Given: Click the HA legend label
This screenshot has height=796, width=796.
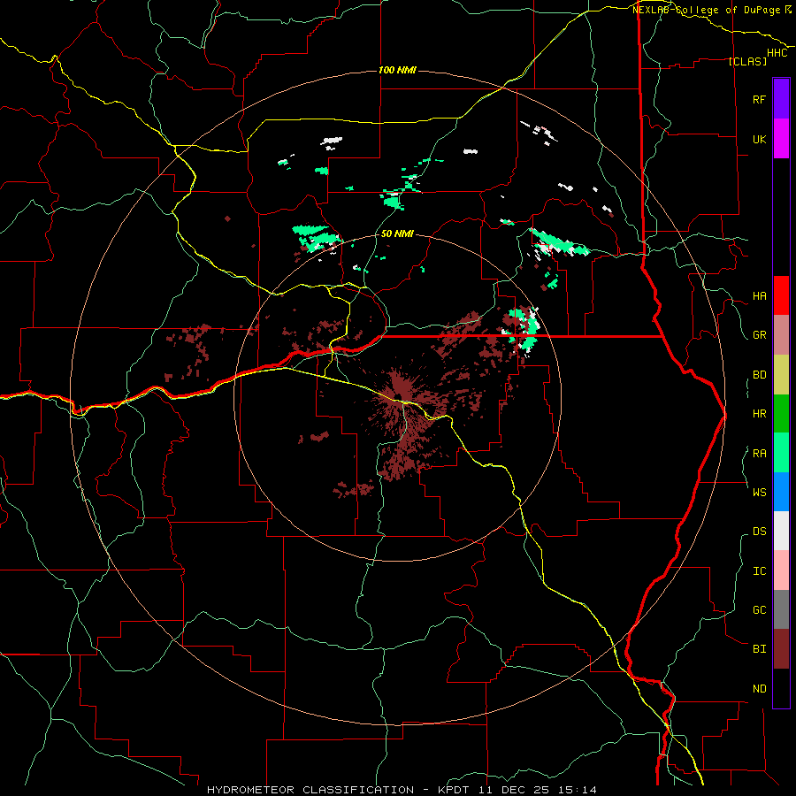Looking at the screenshot, I should click(x=759, y=295).
